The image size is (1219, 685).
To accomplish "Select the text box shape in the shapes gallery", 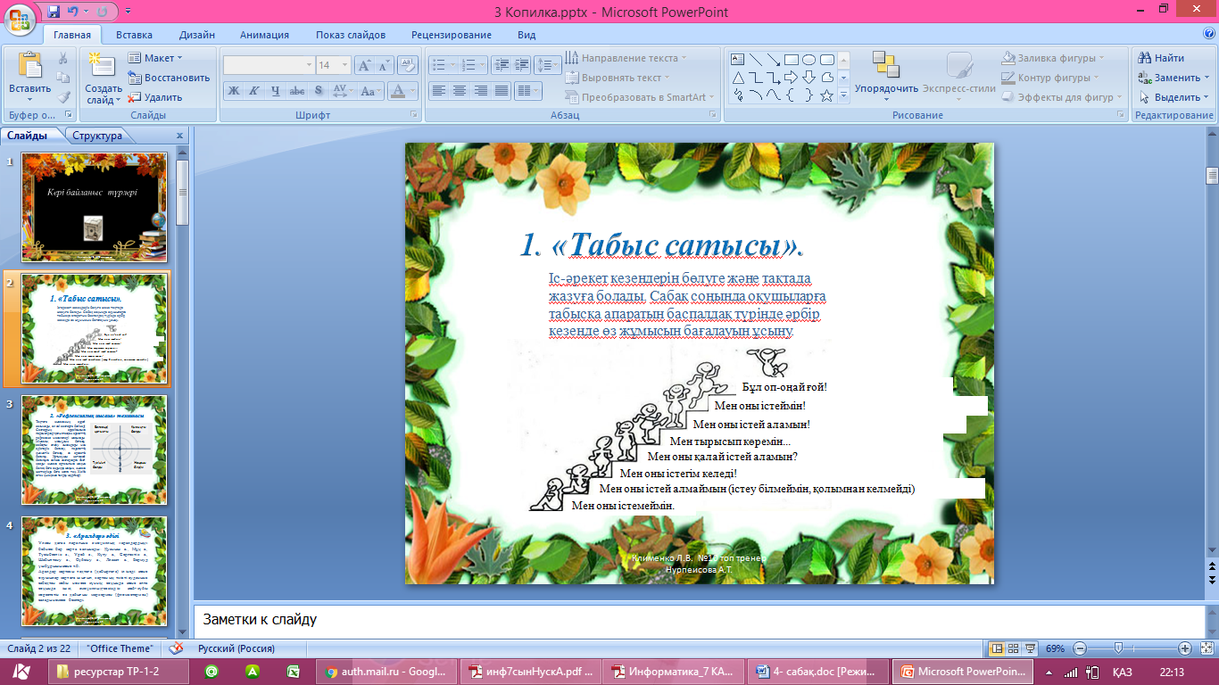I will 738,60.
